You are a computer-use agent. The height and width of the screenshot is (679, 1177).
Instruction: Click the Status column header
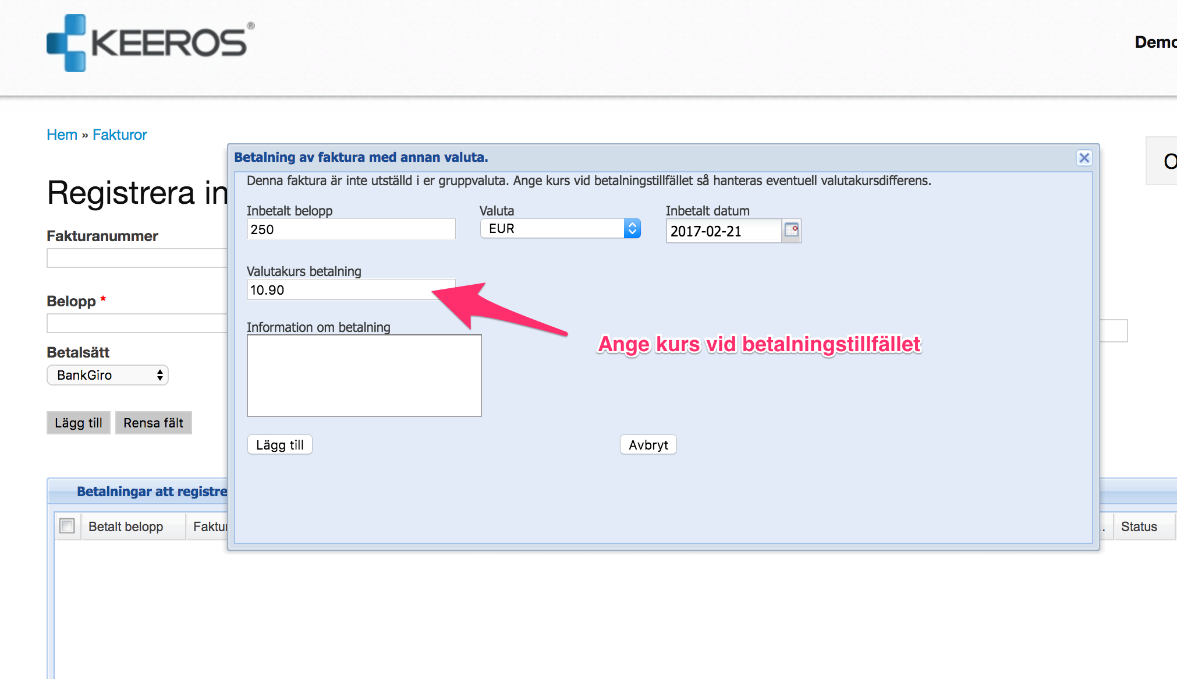1139,526
